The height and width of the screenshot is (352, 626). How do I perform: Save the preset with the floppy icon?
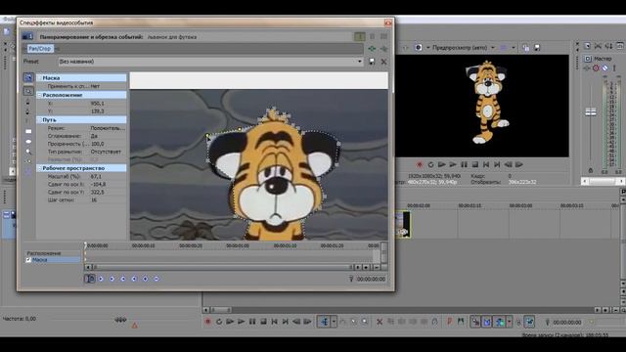[372, 62]
